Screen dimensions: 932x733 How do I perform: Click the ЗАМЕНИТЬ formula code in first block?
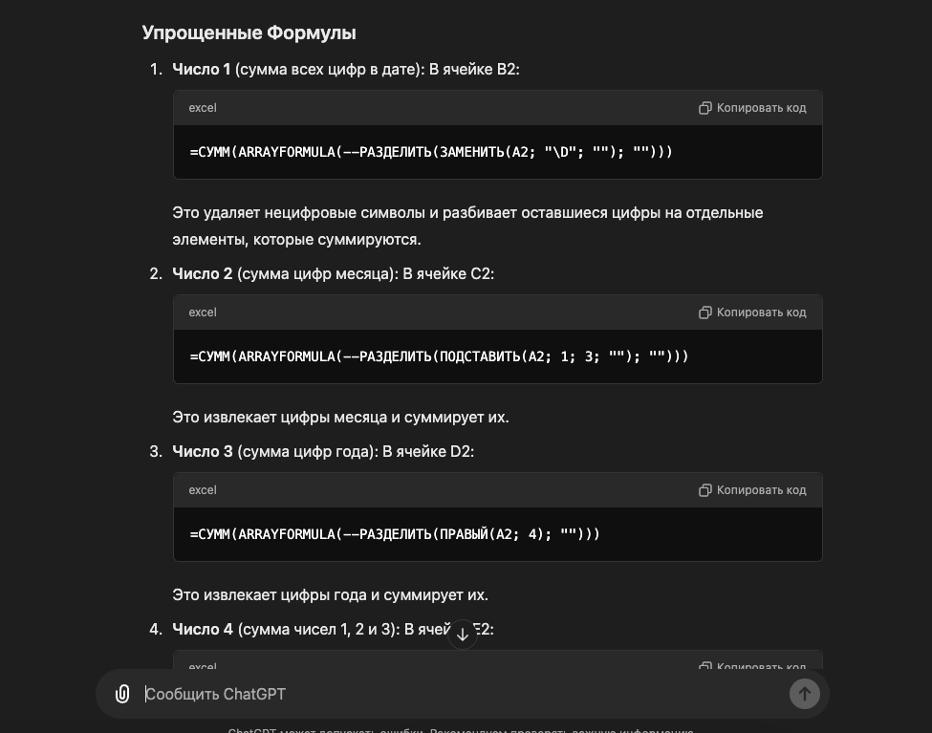tap(431, 152)
